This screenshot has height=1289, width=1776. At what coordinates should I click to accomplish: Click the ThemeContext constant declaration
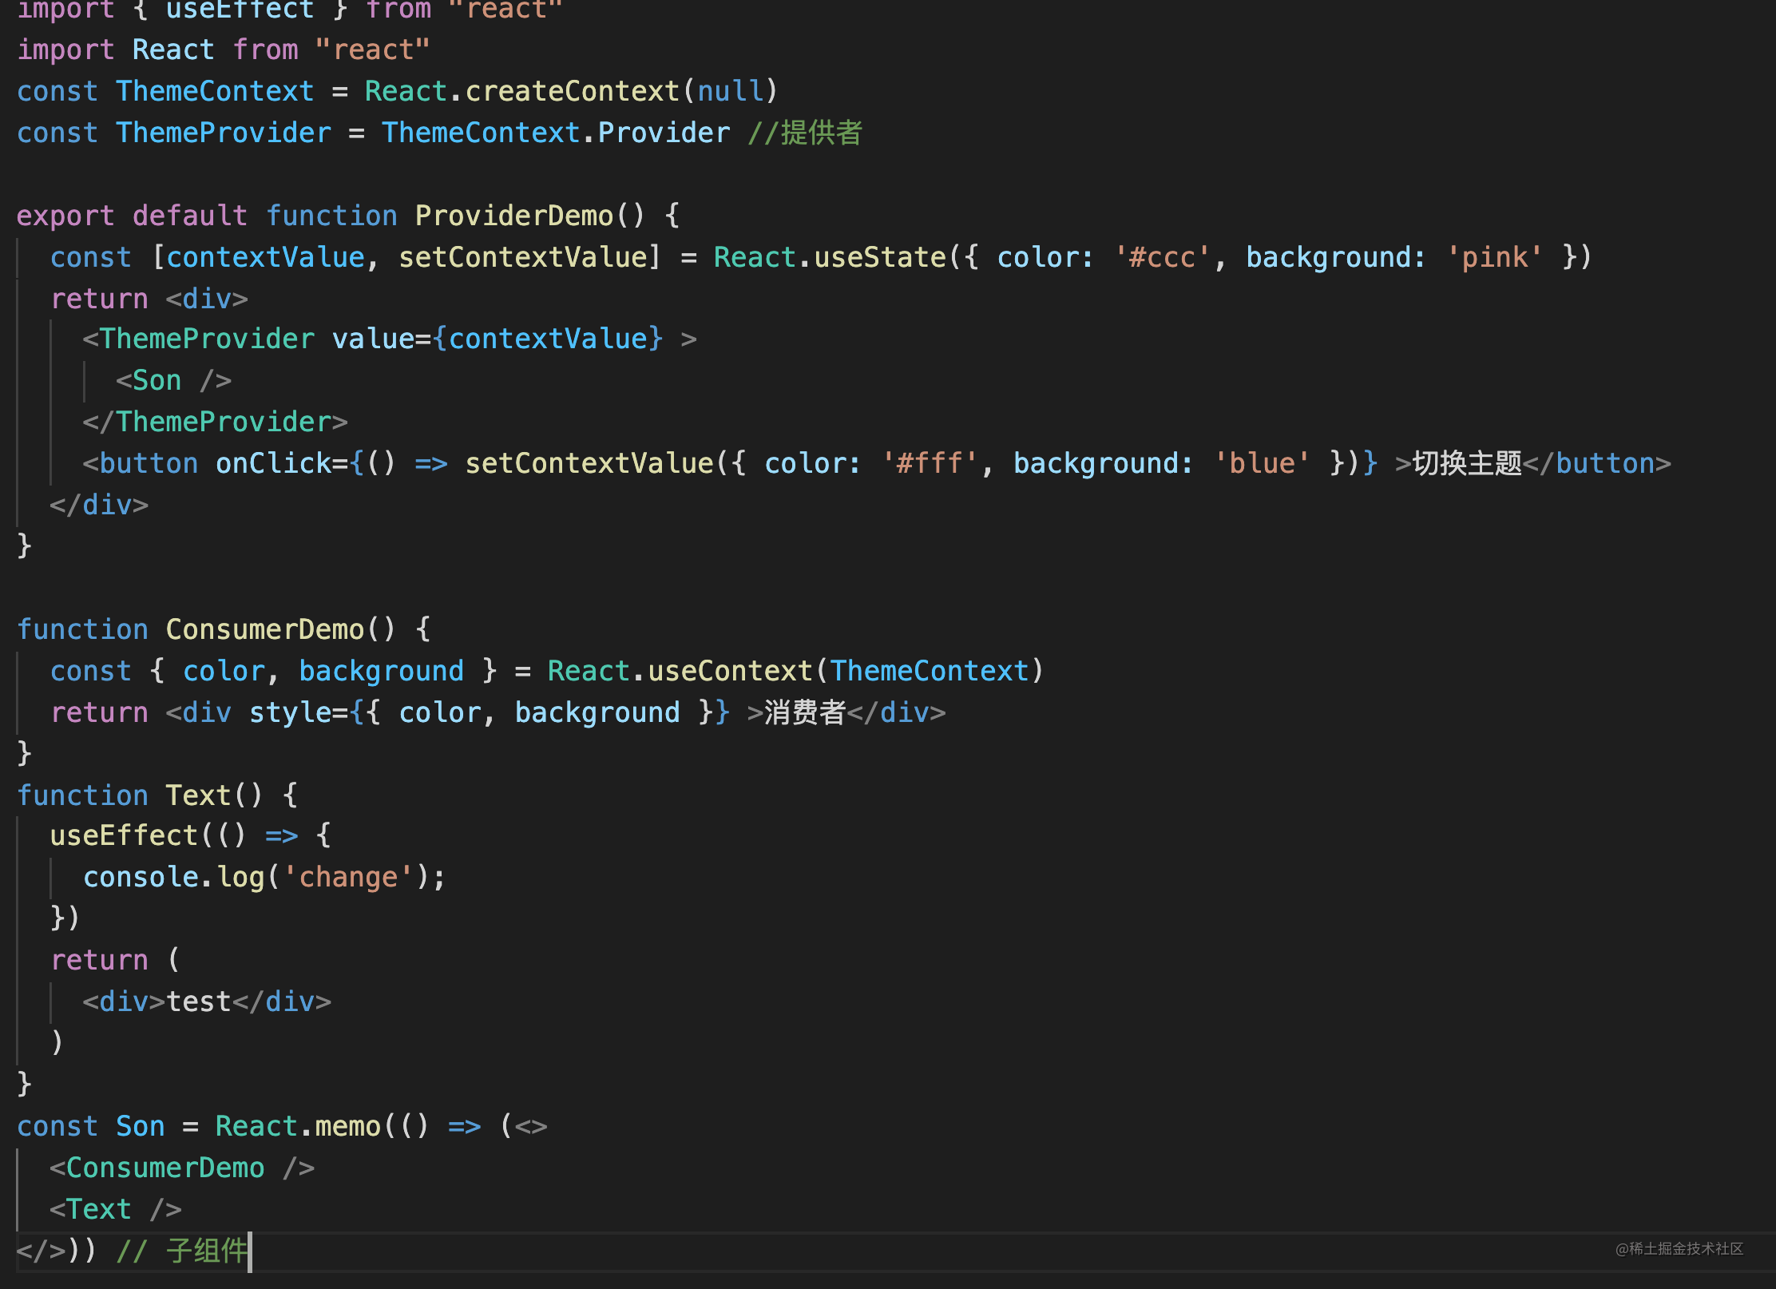(x=215, y=91)
